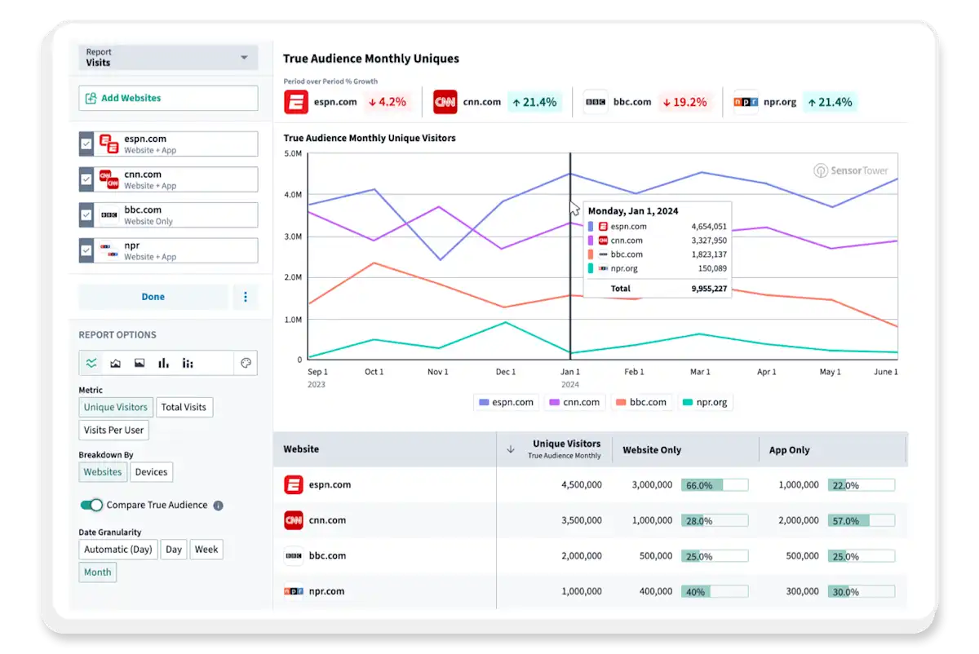979x654 pixels.
Task: Uncheck the espn.com website checkbox
Action: [86, 144]
